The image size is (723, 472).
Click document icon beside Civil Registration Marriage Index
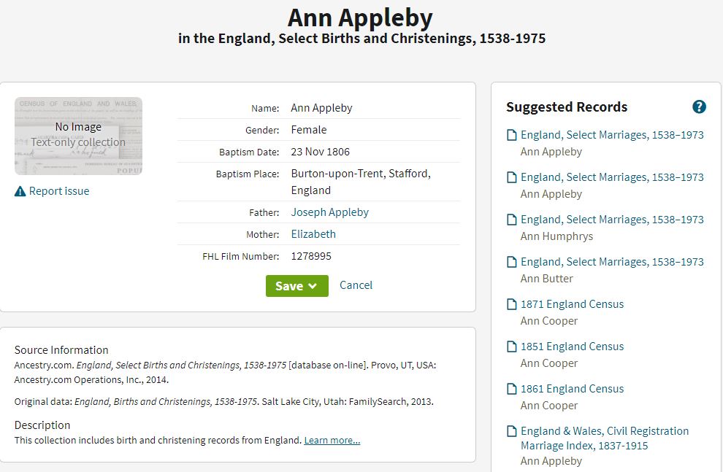pos(511,431)
